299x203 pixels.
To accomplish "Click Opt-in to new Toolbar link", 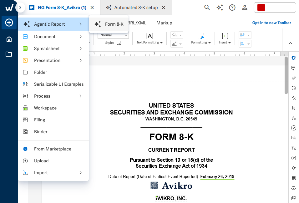I will point(271,23).
